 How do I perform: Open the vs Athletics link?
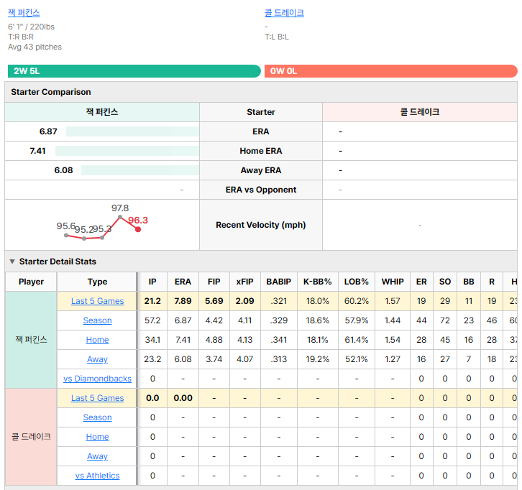(97, 476)
